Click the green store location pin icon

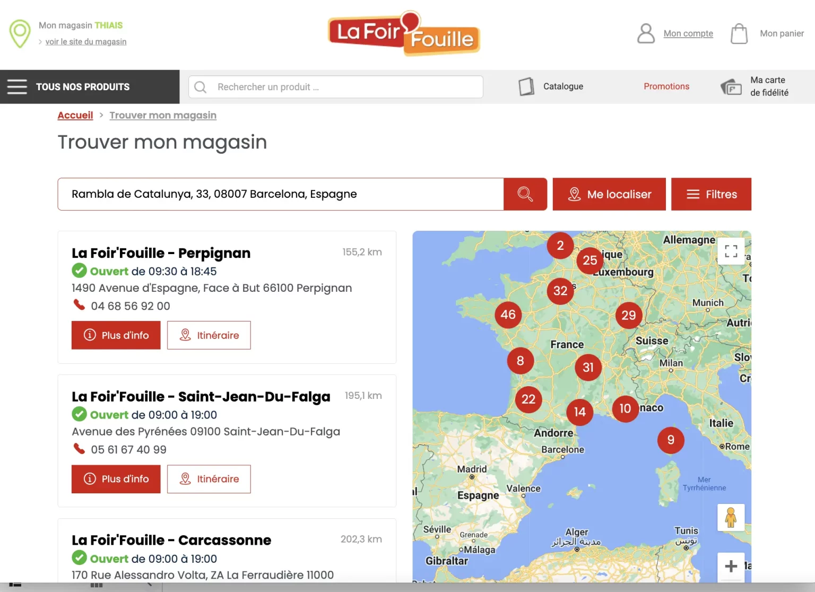[20, 33]
